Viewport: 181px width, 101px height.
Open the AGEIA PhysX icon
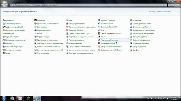click(4, 20)
